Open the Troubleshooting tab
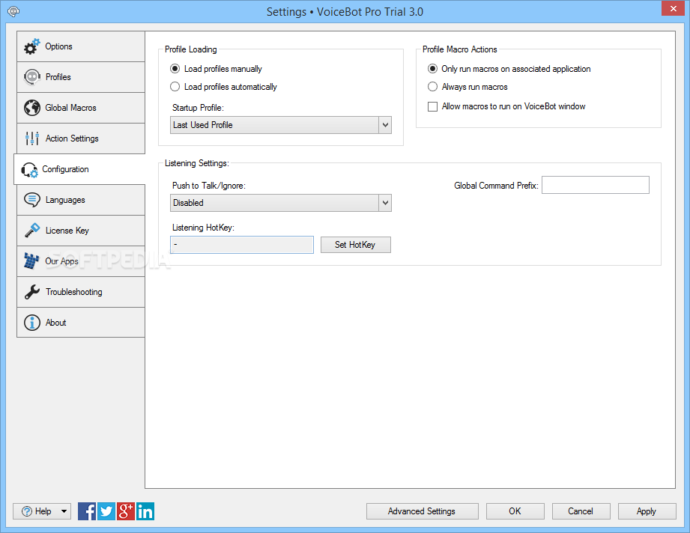This screenshot has height=533, width=690. point(81,293)
